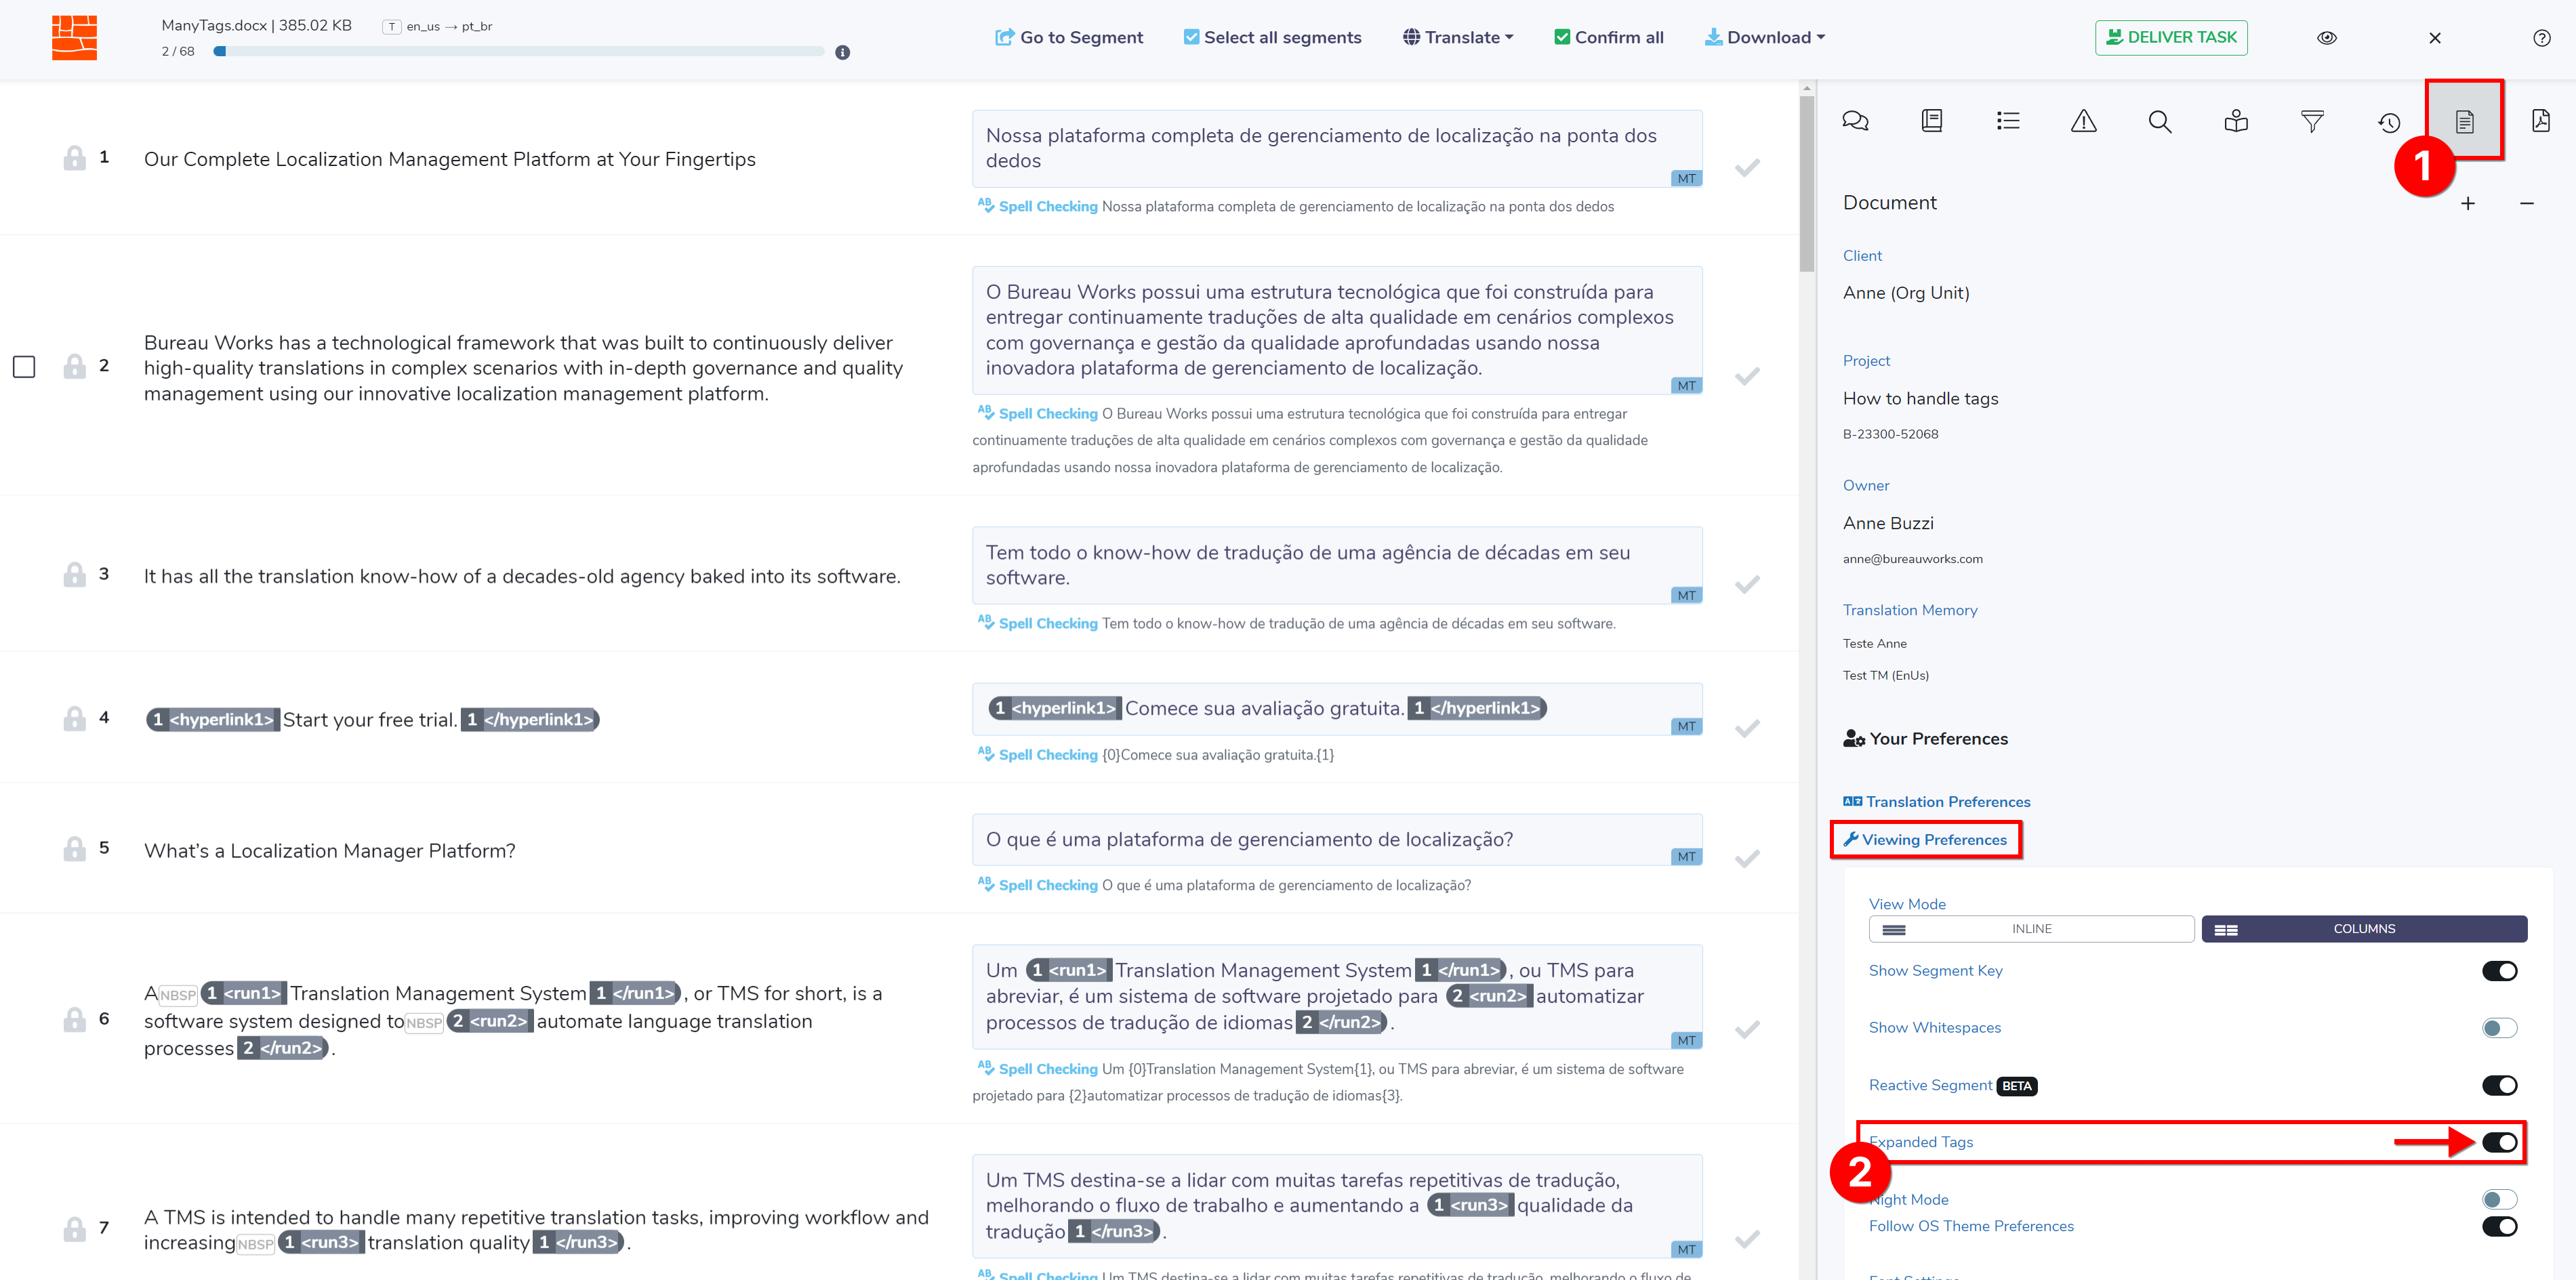Image resolution: width=2576 pixels, height=1280 pixels.
Task: Toggle Follow OS Theme Preferences switch
Action: (2499, 1226)
